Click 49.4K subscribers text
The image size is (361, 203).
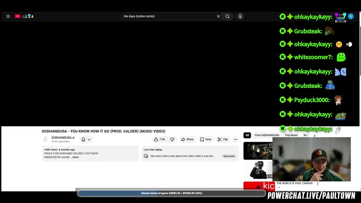click(60, 142)
